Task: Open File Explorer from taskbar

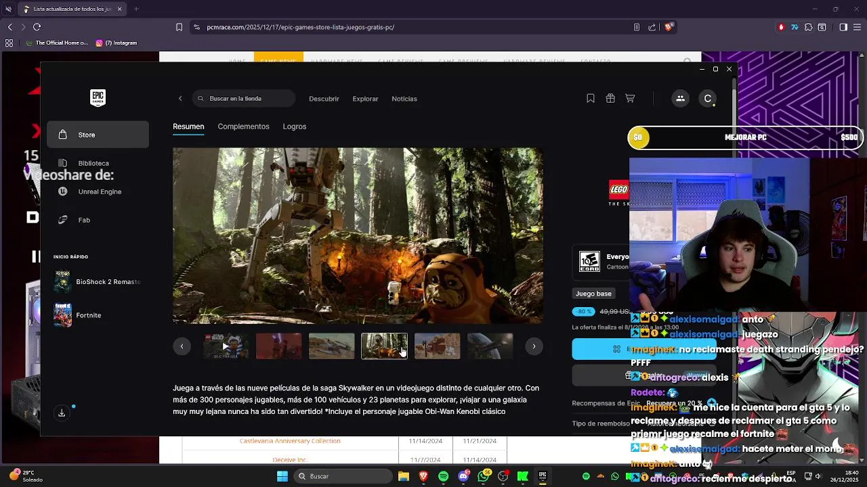Action: click(x=404, y=476)
